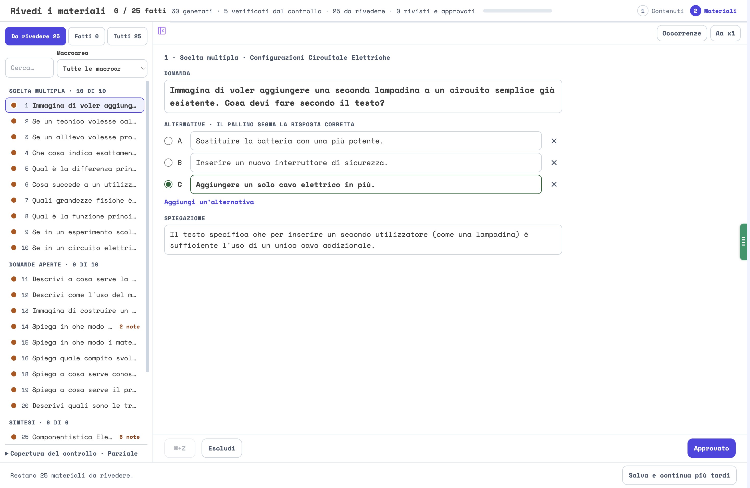Select item 11 Descrivi a cosa serve
This screenshot has width=750, height=488.
pos(75,279)
